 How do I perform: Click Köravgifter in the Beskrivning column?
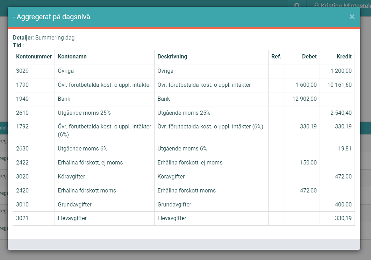[171, 176]
